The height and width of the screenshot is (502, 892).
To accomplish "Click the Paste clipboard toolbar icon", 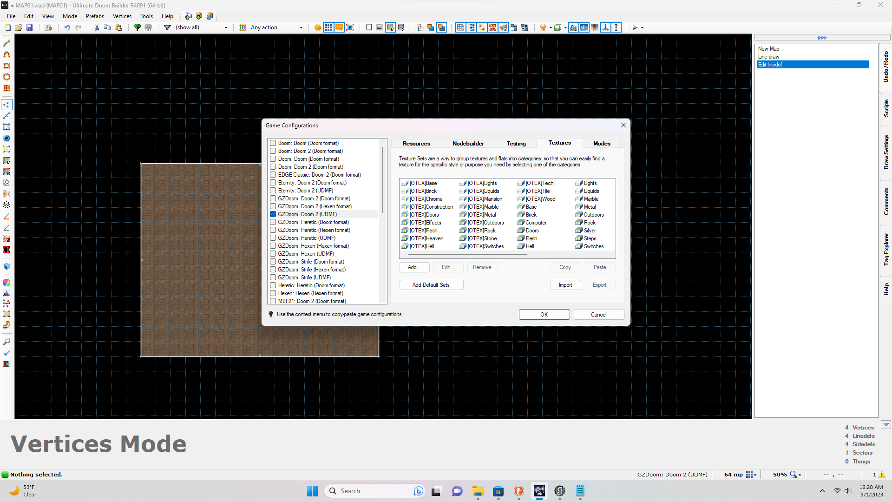I will 118,27.
